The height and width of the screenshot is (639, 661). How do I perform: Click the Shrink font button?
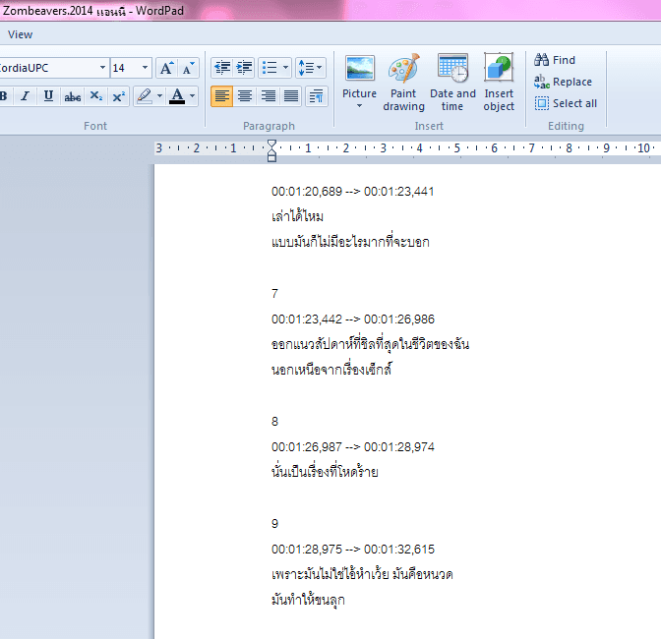tap(188, 68)
